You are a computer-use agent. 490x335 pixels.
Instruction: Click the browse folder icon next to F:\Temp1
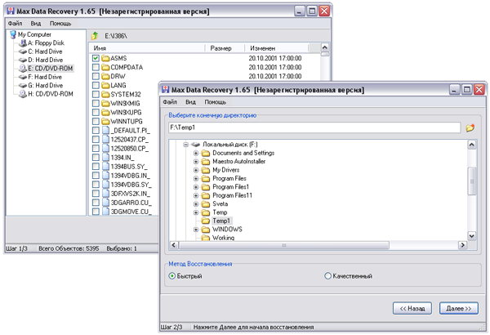(x=470, y=128)
